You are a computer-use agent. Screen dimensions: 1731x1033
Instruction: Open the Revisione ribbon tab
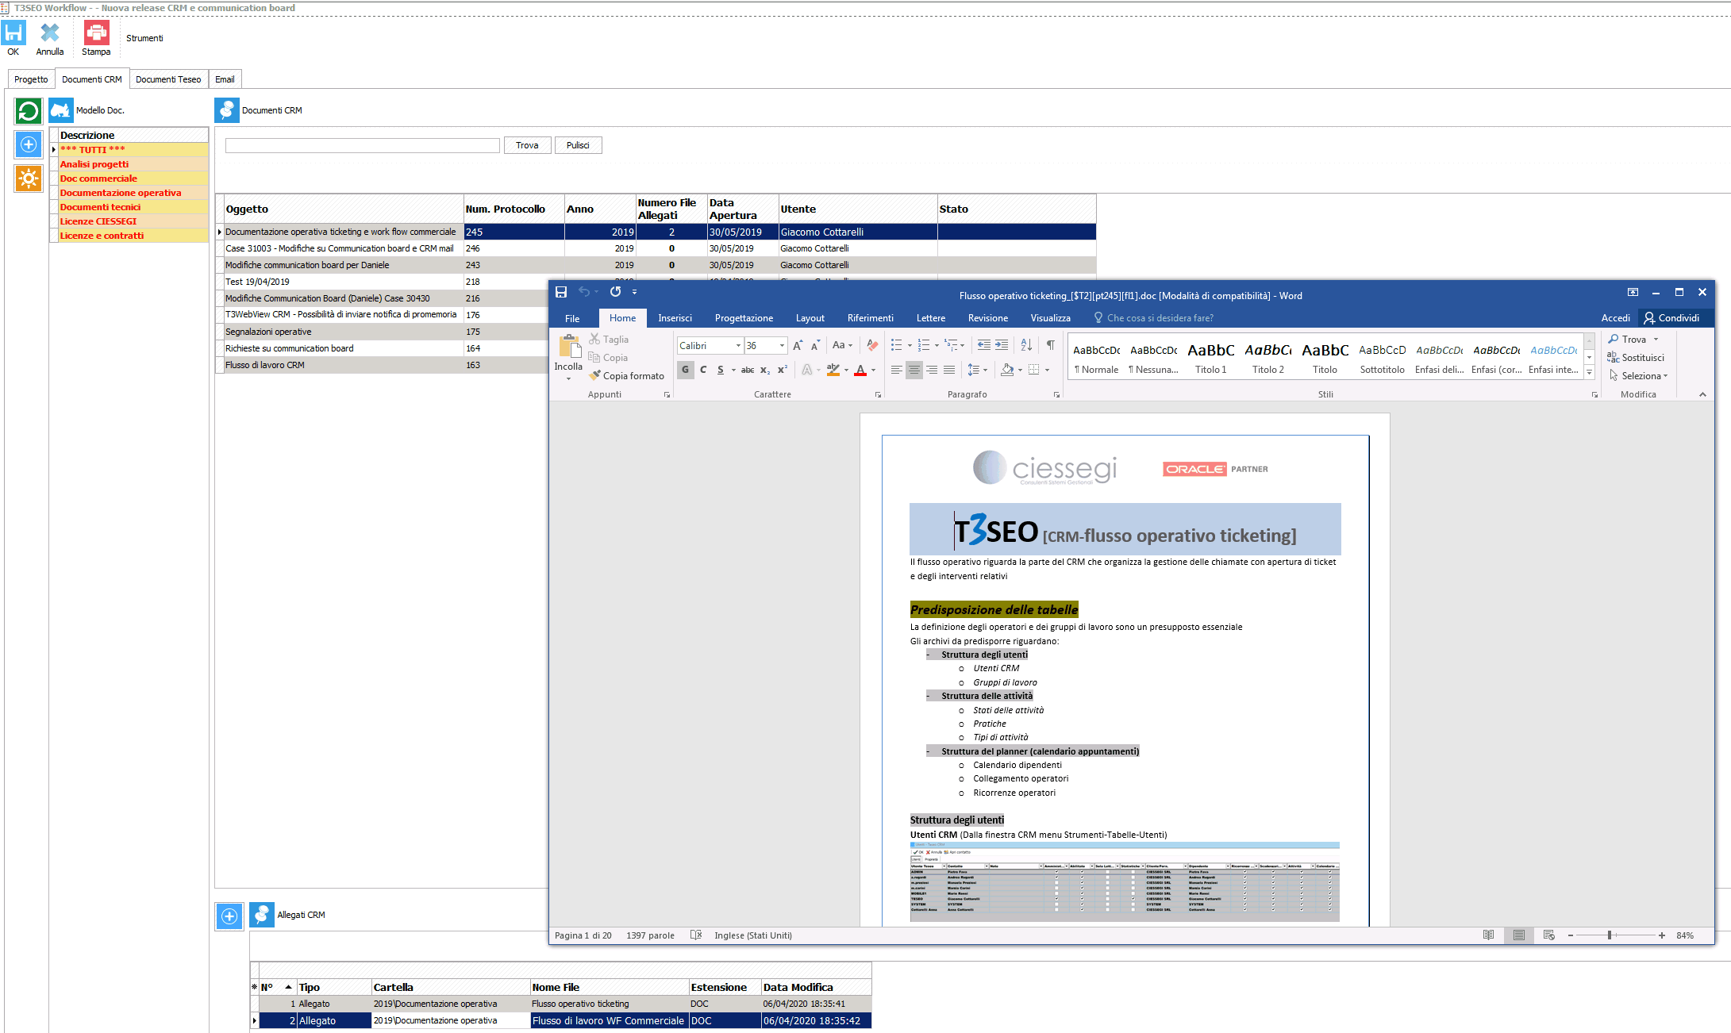[x=988, y=318]
